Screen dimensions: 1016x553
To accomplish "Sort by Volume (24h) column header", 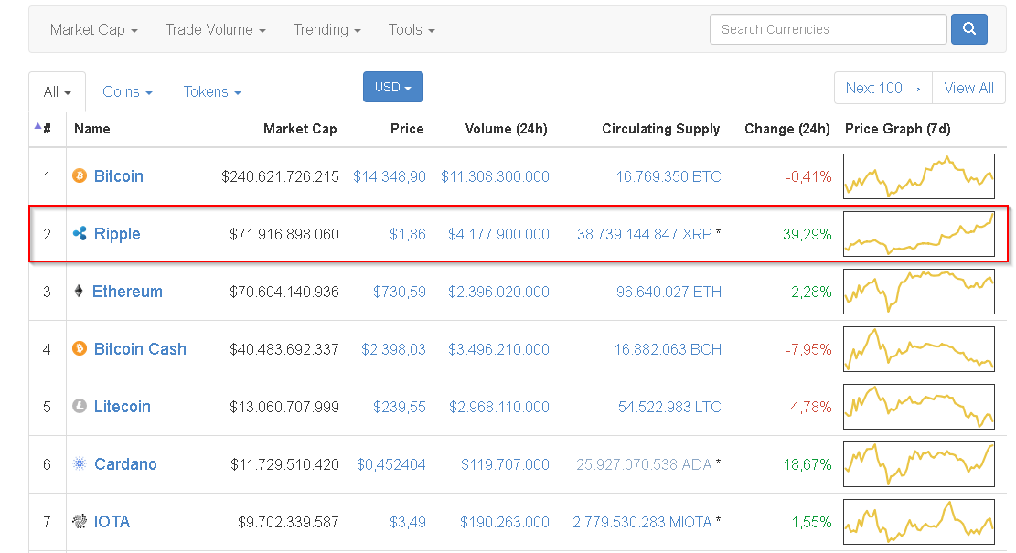I will click(506, 129).
